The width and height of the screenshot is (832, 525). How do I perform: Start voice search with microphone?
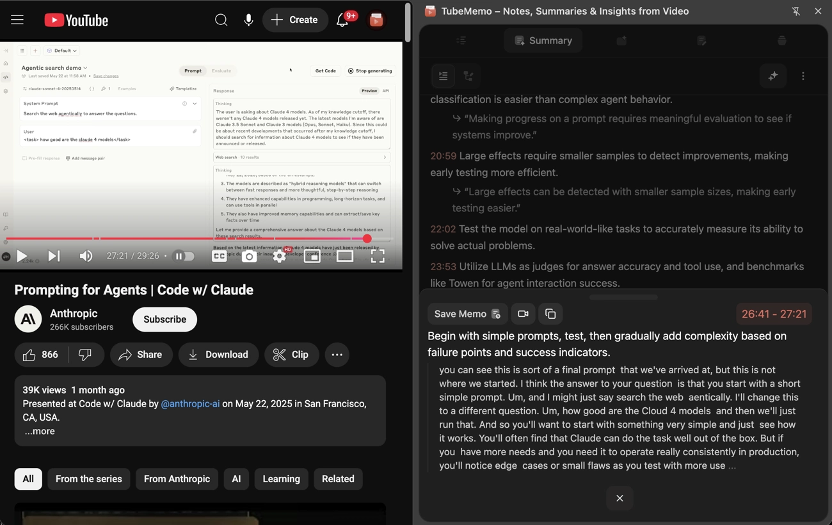[249, 20]
